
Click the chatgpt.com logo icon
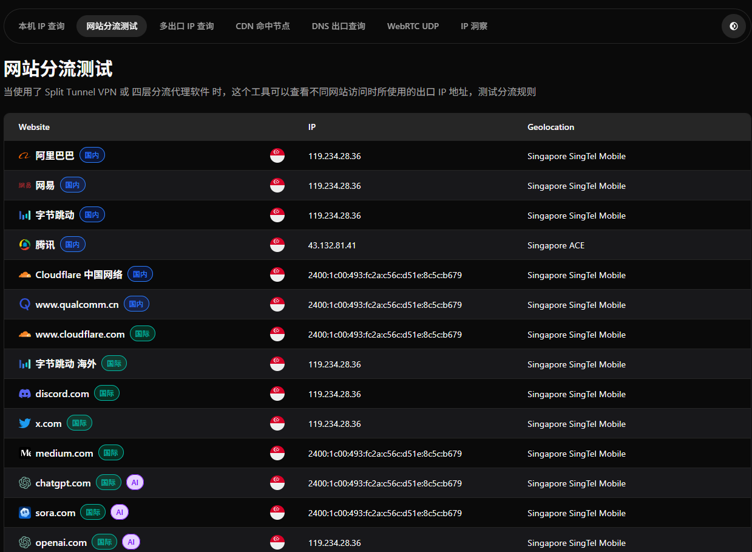pyautogui.click(x=24, y=483)
